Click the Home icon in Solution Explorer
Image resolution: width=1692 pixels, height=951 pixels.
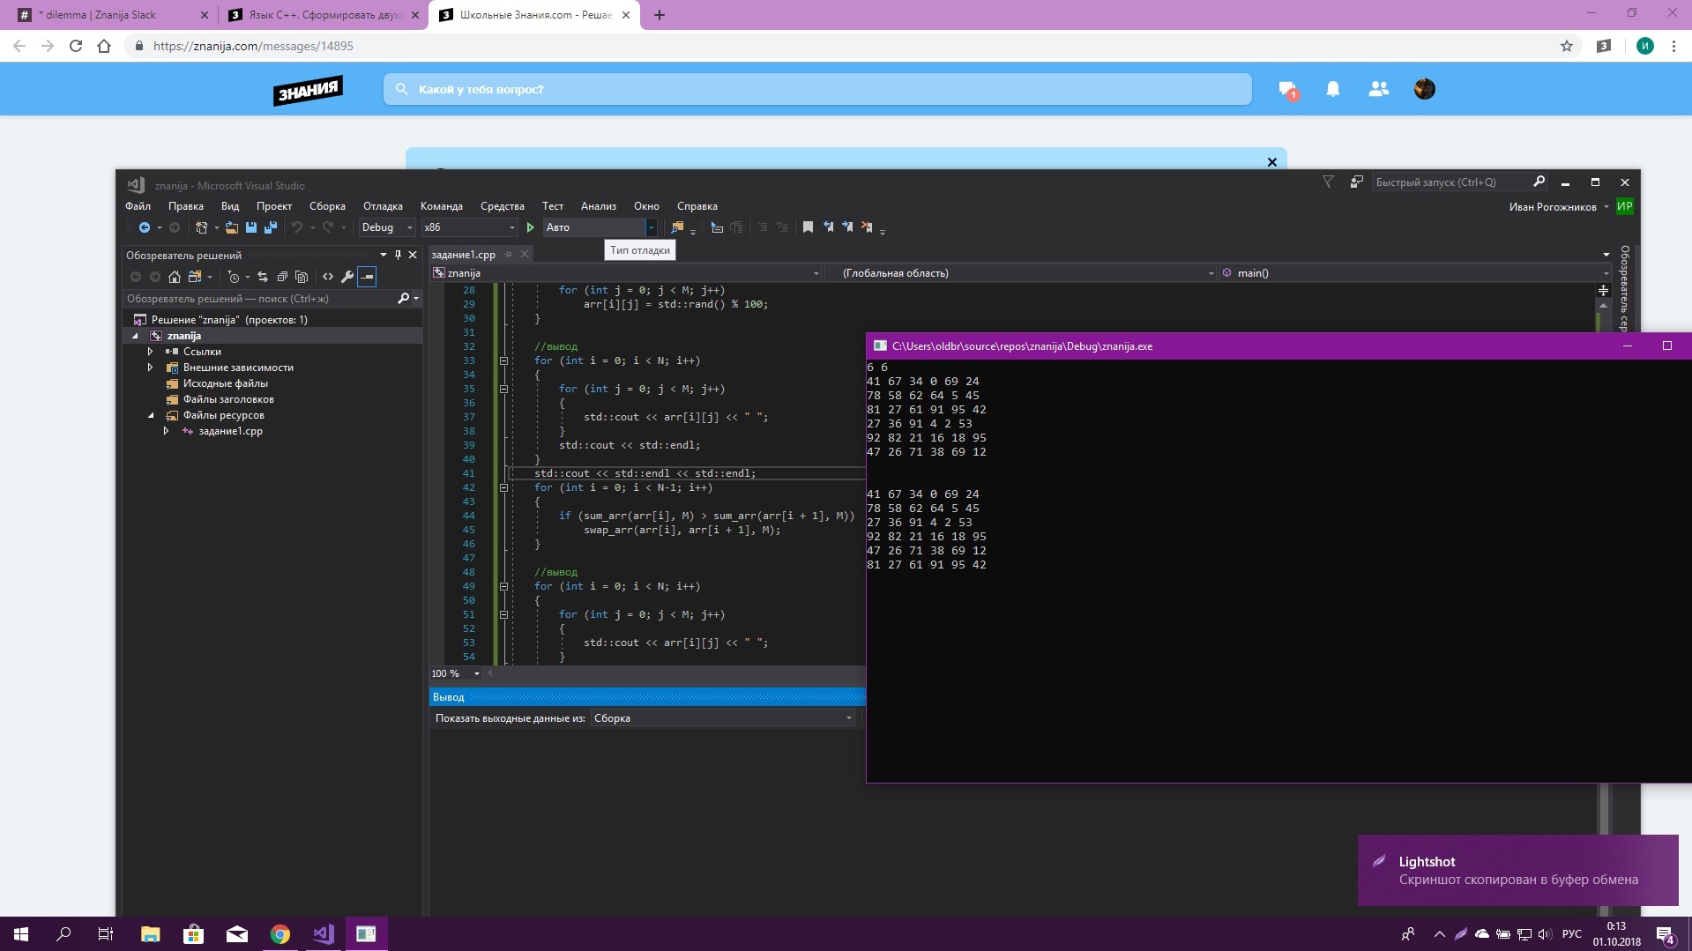(x=175, y=277)
